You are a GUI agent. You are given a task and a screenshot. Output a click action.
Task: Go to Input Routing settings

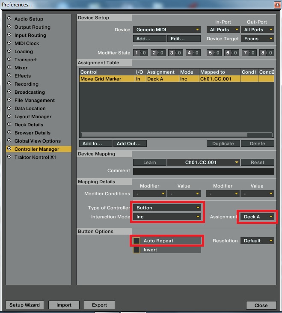(x=30, y=36)
